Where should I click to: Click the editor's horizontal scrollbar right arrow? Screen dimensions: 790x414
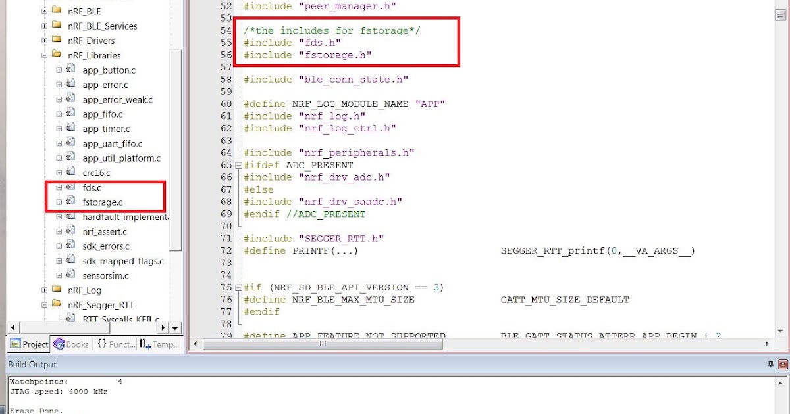coord(766,343)
